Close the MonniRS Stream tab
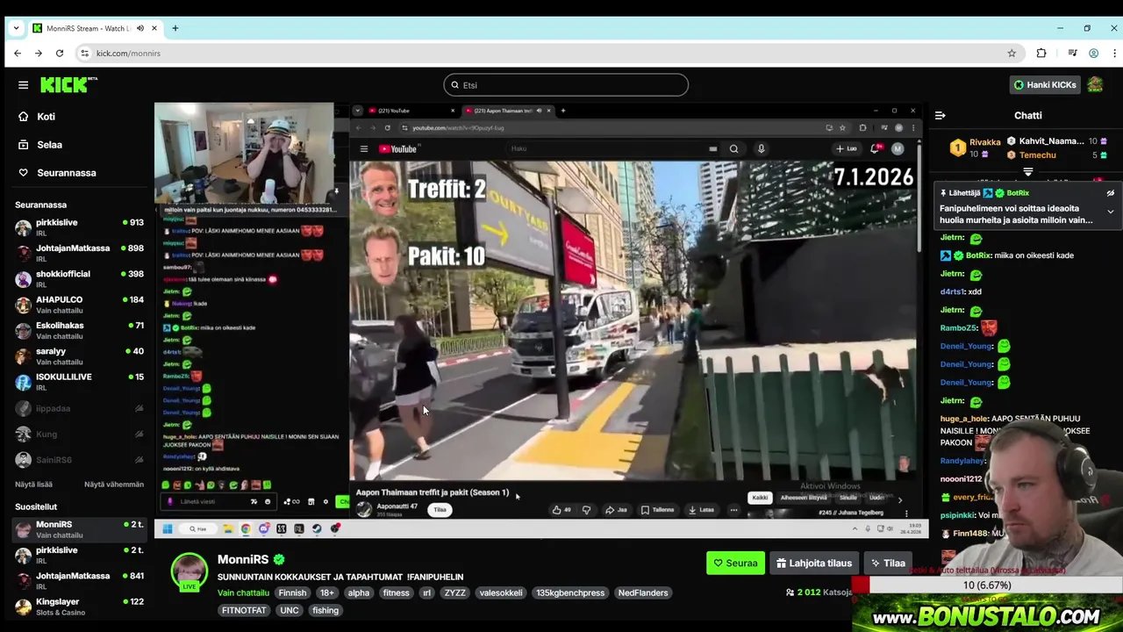The width and height of the screenshot is (1123, 632). (x=154, y=28)
